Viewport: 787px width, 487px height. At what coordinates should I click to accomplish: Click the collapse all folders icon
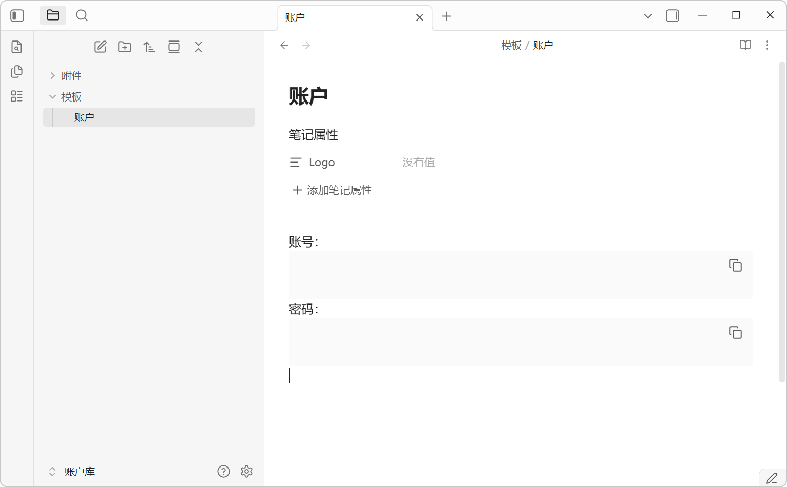199,47
